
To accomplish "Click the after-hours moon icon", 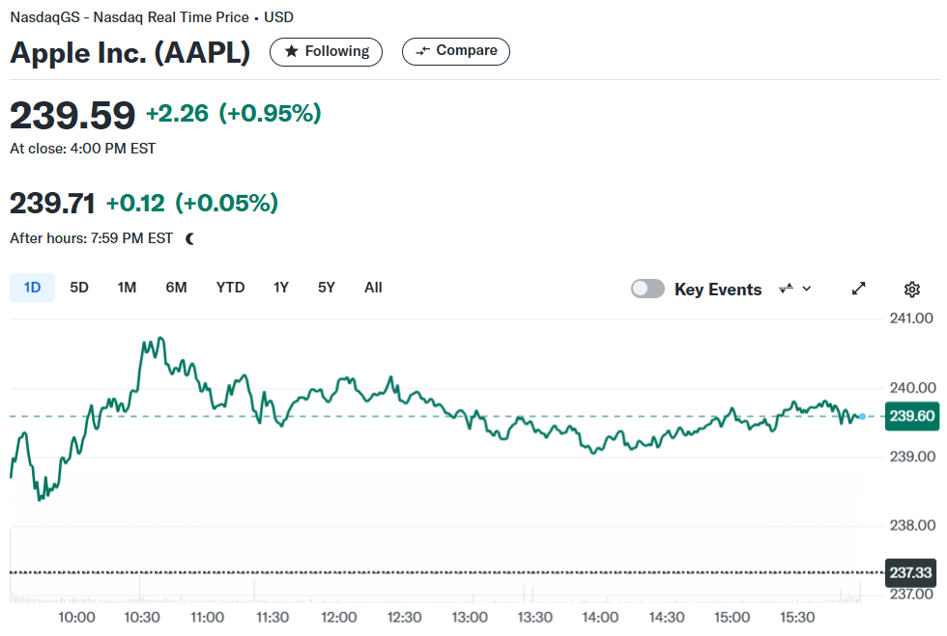I will 190,239.
